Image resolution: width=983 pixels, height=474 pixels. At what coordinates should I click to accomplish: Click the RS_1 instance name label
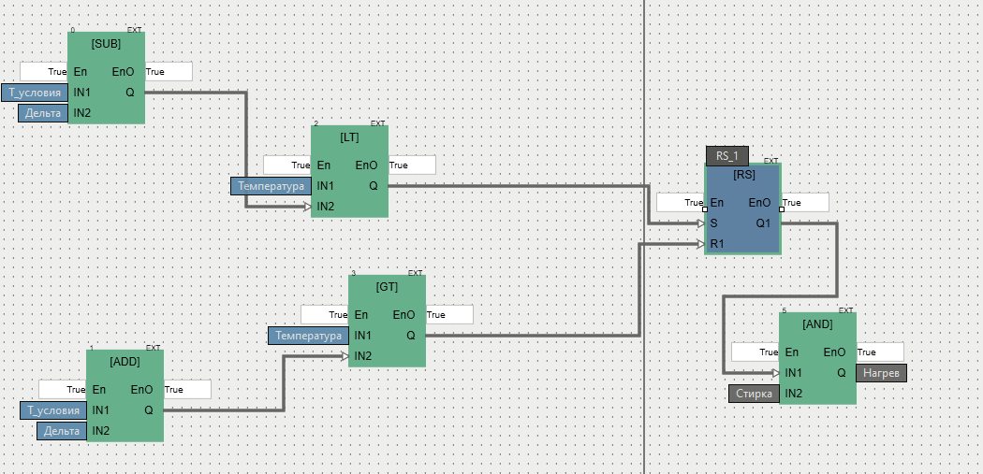(726, 155)
